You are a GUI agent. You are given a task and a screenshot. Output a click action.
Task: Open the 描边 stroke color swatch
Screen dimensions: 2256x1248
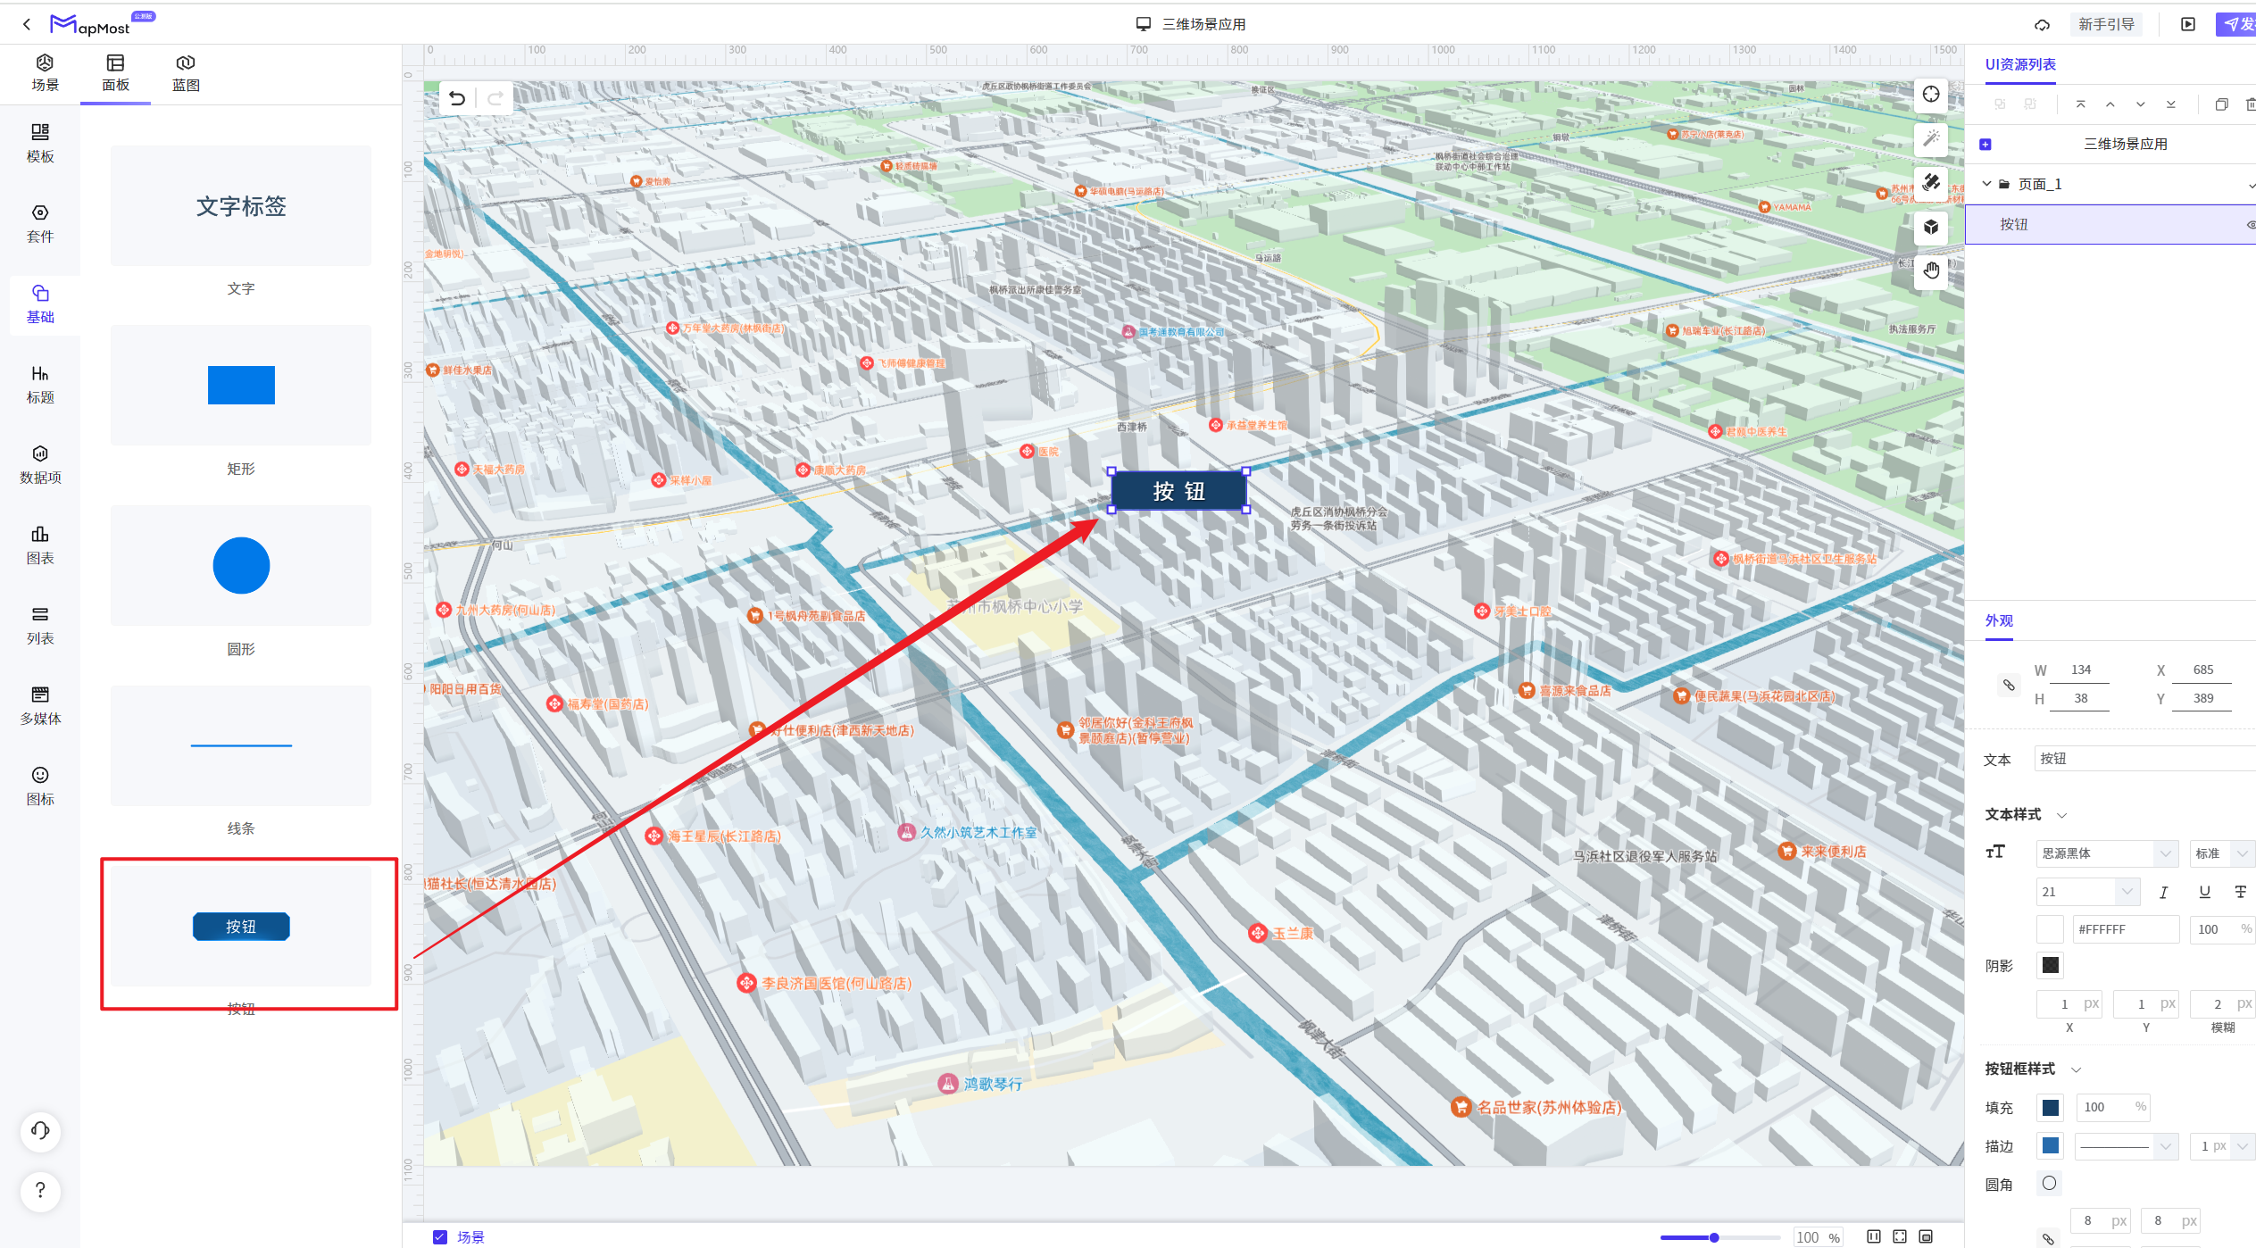[2051, 1145]
